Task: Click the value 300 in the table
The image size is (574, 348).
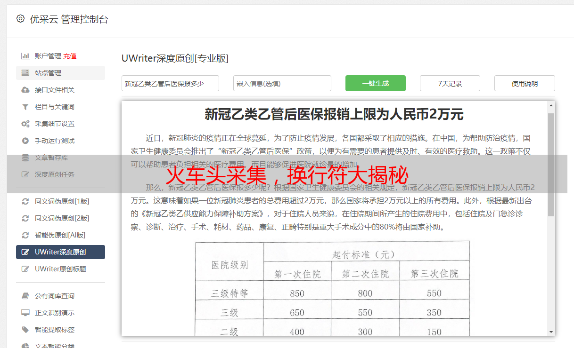Action: tap(365, 332)
